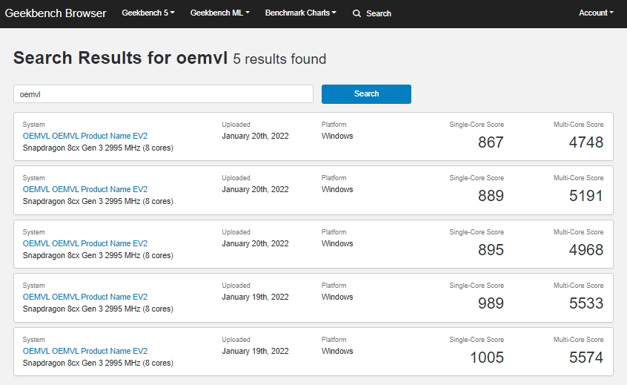This screenshot has height=385, width=627.
Task: Open the Benchmark Charts dropdown
Action: pos(300,13)
